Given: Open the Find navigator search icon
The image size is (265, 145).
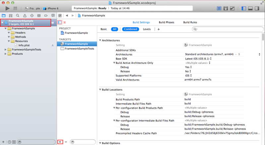Looking at the screenshot, I should 18,16.
